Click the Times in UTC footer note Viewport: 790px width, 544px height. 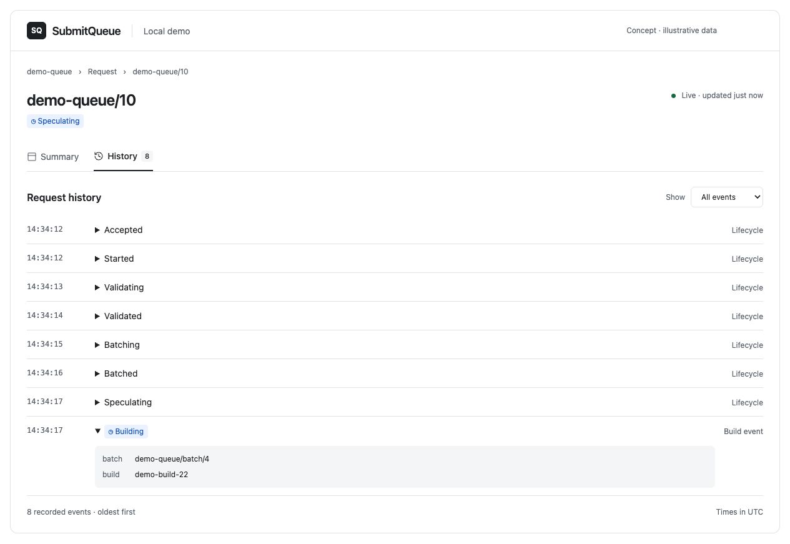[739, 512]
